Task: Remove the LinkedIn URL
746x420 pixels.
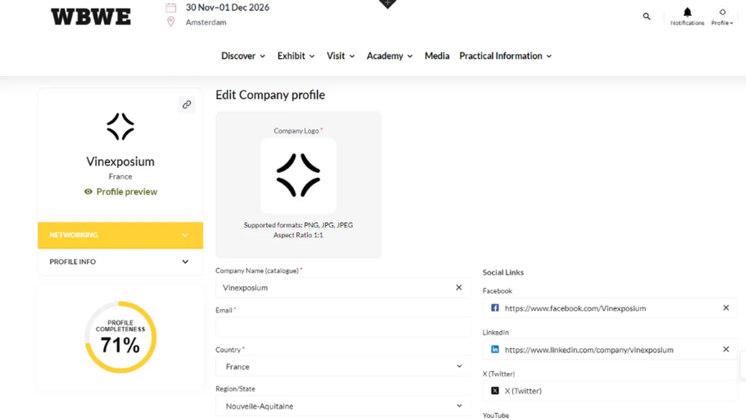Action: pos(726,349)
